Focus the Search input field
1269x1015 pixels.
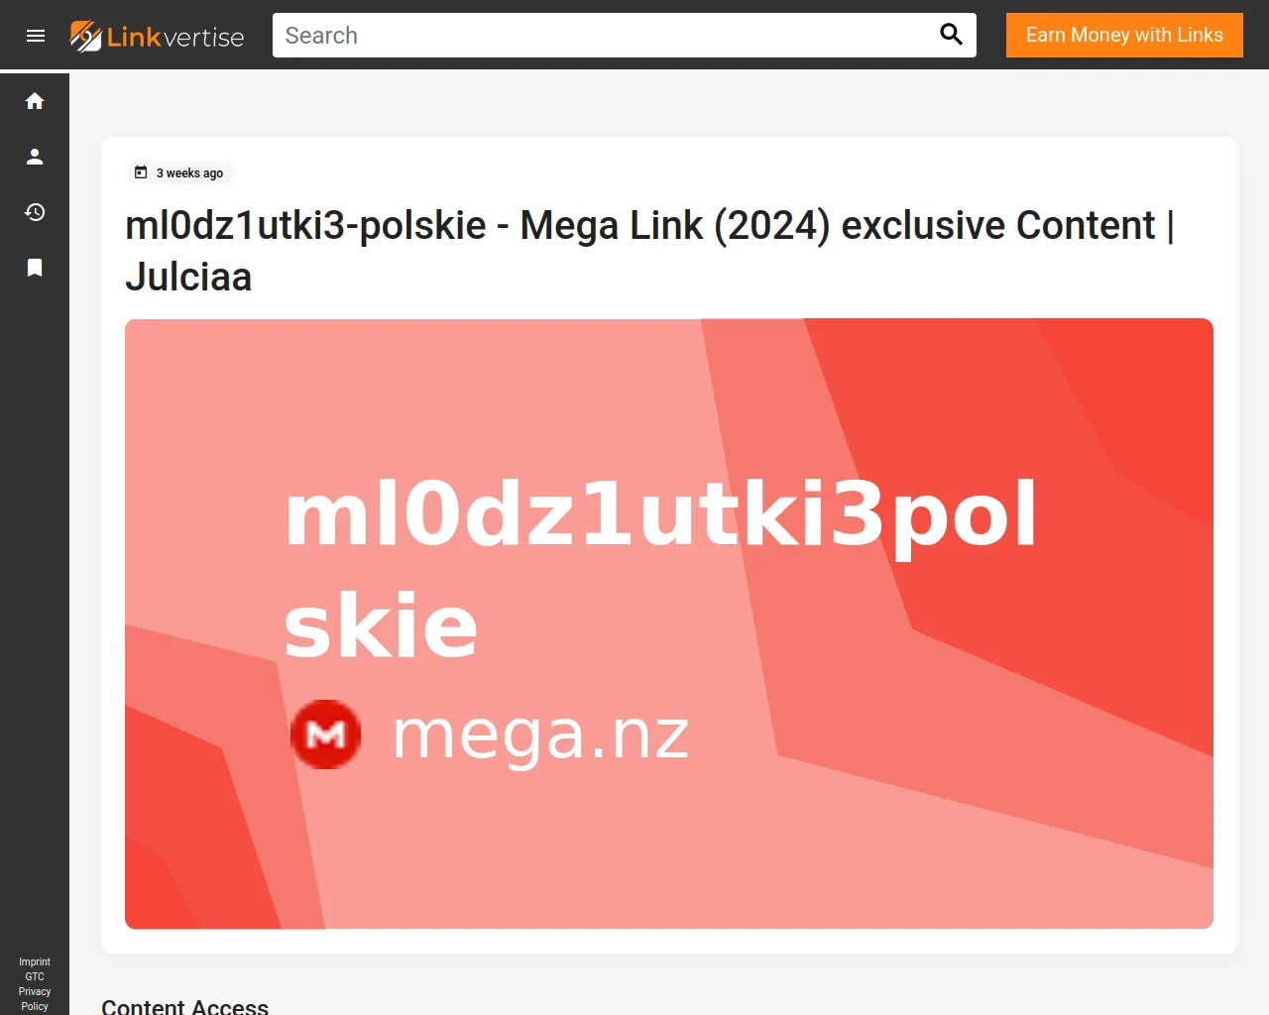pyautogui.click(x=605, y=36)
